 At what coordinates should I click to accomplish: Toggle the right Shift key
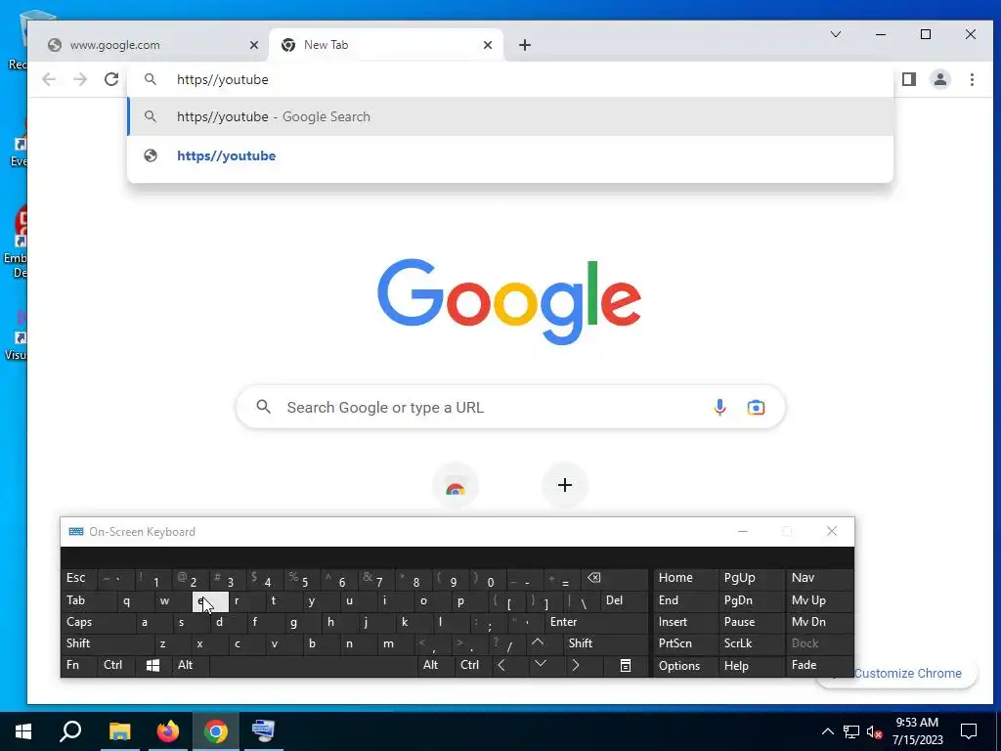point(604,643)
